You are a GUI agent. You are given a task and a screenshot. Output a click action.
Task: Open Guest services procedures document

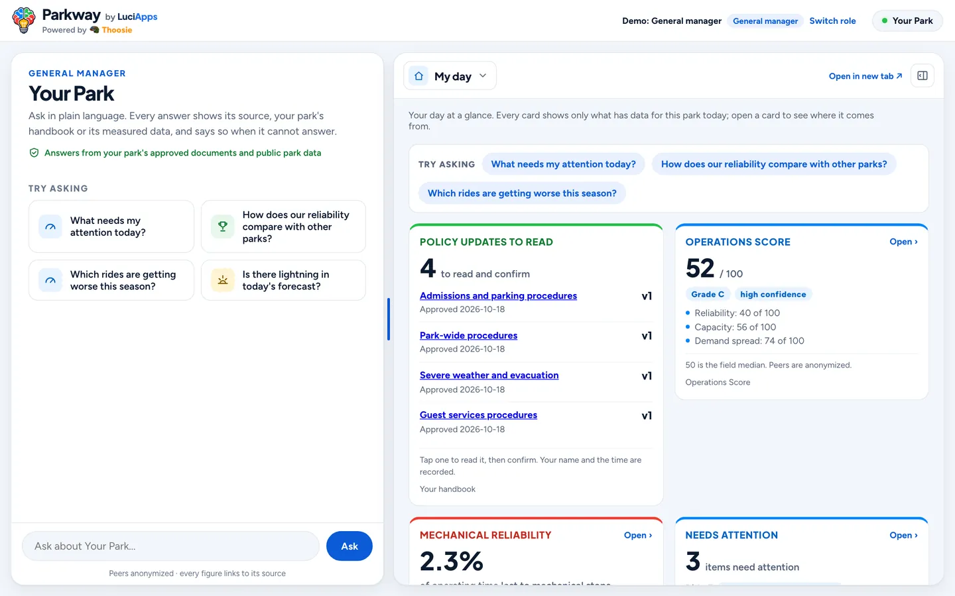pyautogui.click(x=478, y=415)
